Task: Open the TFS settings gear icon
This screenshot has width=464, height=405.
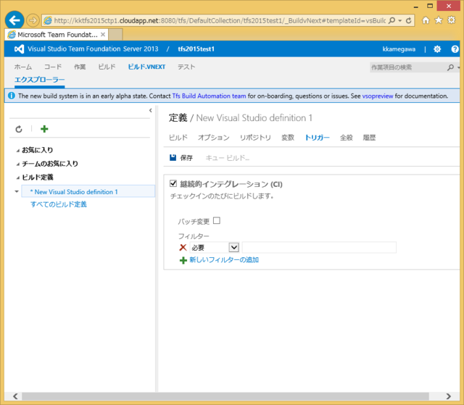Action: (x=437, y=49)
